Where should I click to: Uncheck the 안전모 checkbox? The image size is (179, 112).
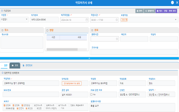[x=4, y=105]
